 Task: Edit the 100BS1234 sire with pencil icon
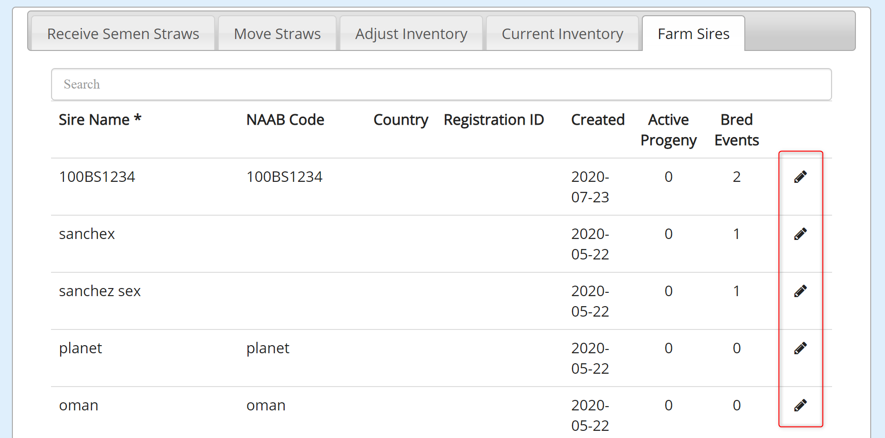tap(800, 177)
